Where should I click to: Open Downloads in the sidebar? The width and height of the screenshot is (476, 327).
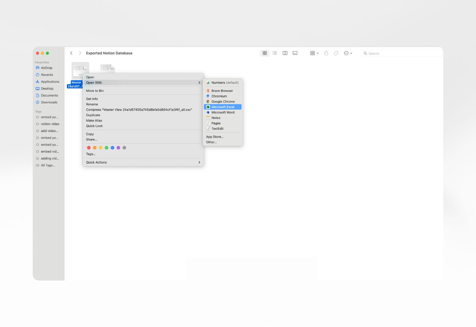click(x=48, y=102)
